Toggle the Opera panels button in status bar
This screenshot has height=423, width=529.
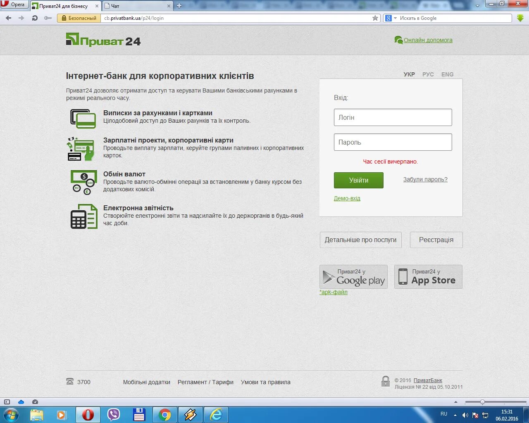pos(7,402)
